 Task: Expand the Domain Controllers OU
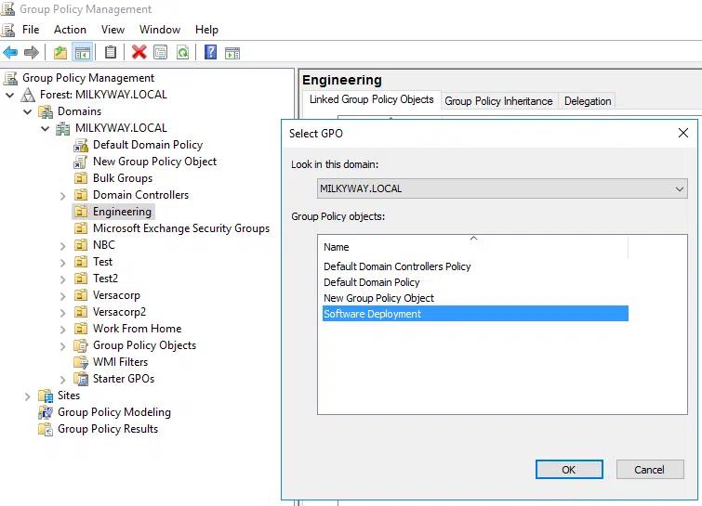[x=62, y=195]
